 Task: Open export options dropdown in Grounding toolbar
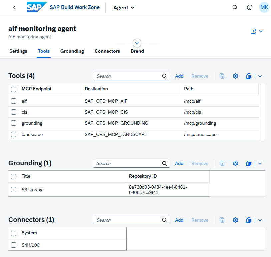(x=260, y=163)
